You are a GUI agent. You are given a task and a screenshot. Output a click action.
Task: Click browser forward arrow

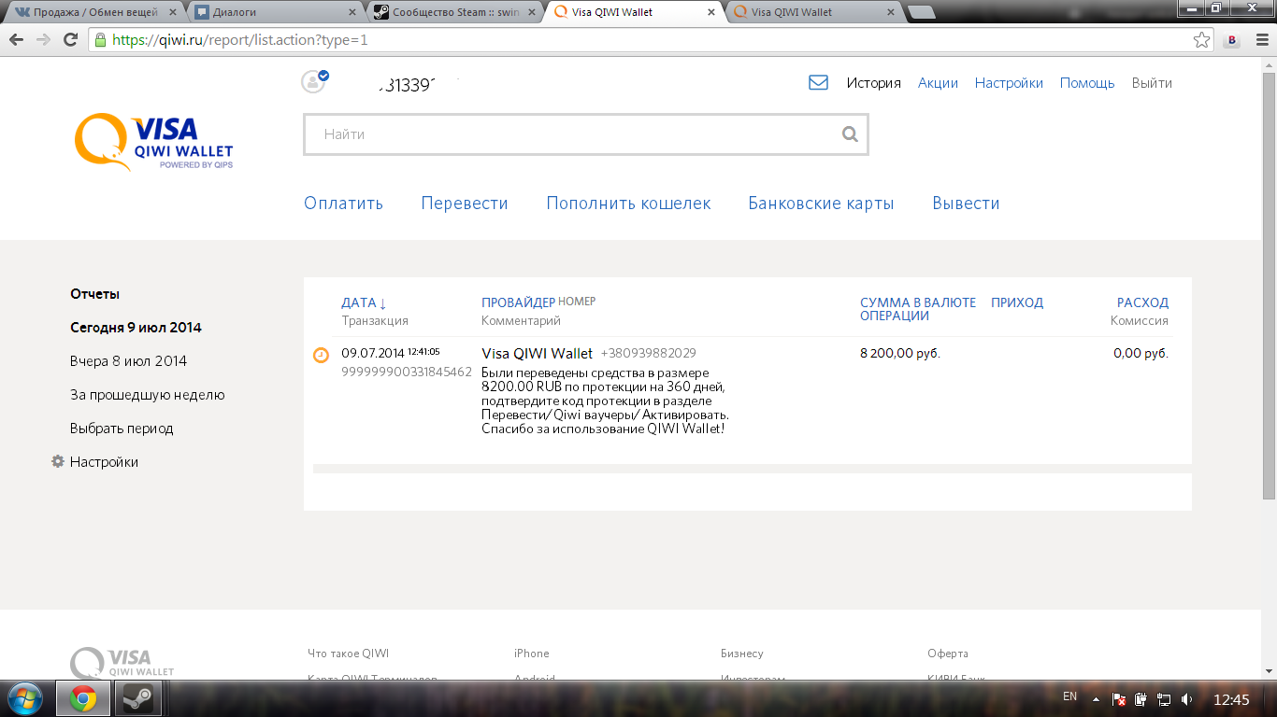tap(43, 40)
